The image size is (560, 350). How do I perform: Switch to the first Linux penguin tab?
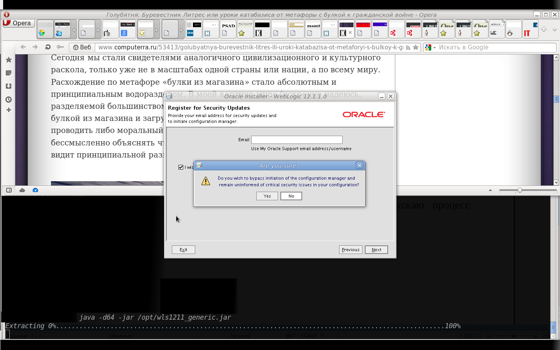(430, 29)
